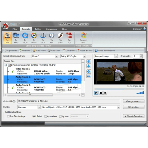Click the Edit profile... button
The width and height of the screenshot is (148, 148).
134,107
